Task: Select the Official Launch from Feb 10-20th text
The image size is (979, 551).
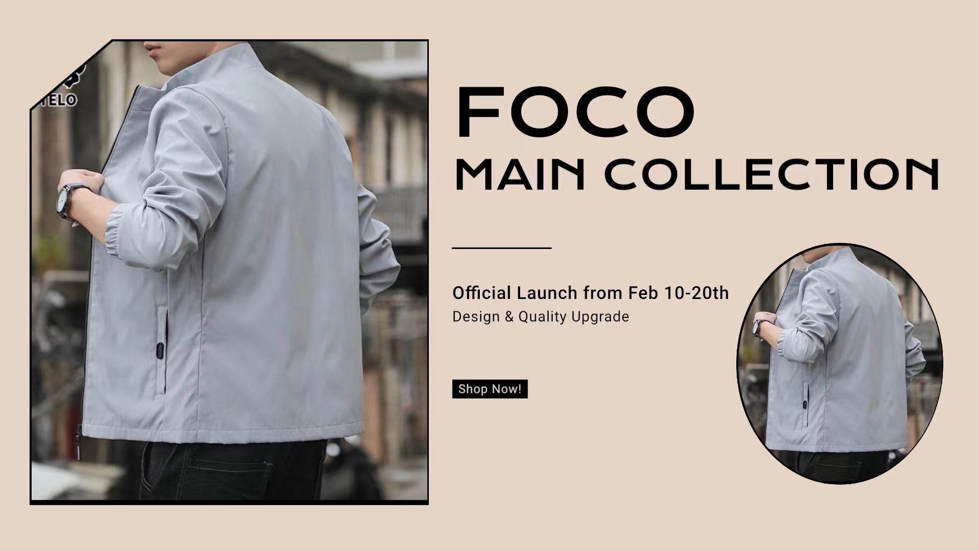Action: [x=590, y=293]
